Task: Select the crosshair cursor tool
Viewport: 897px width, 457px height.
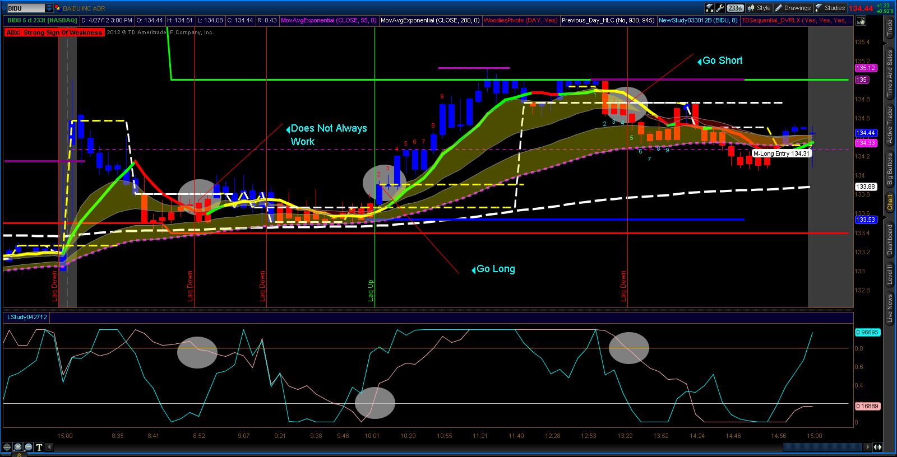Action: 7,447
